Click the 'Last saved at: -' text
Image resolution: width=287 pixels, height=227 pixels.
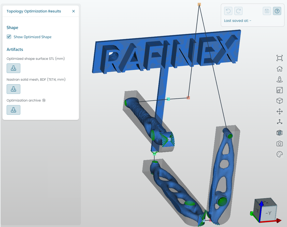tap(238, 21)
